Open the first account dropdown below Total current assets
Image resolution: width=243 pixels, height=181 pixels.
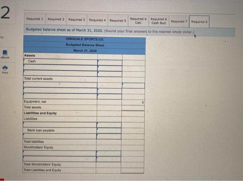[60, 85]
